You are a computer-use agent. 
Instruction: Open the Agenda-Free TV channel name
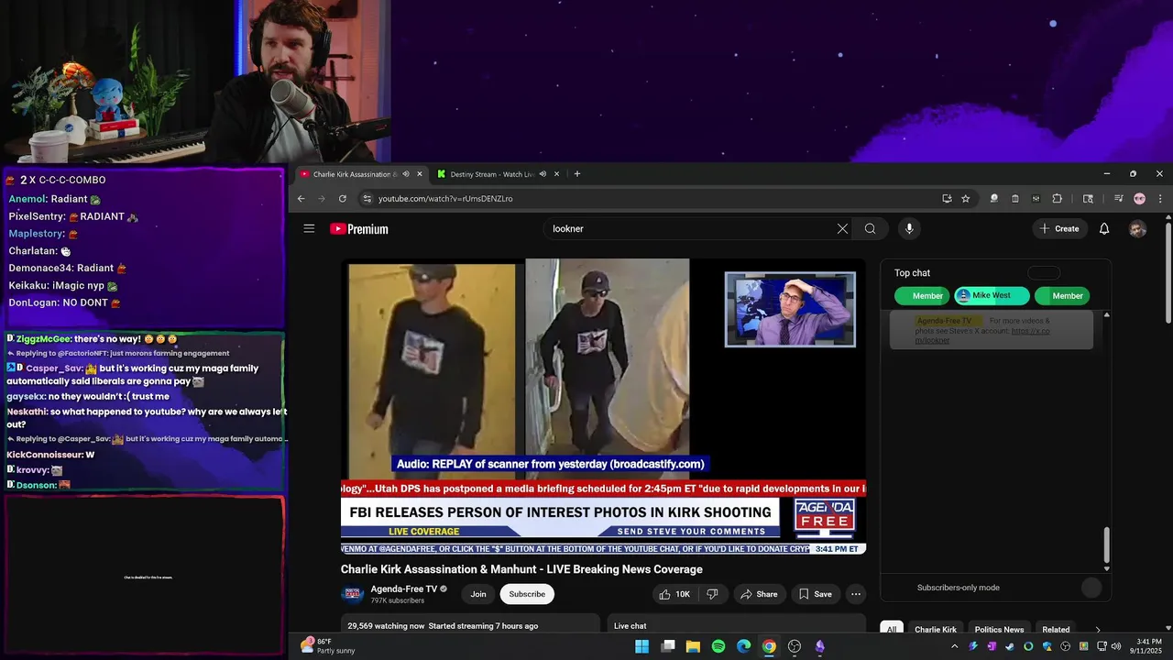point(404,588)
